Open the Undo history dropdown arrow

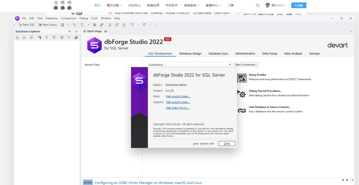point(138,25)
